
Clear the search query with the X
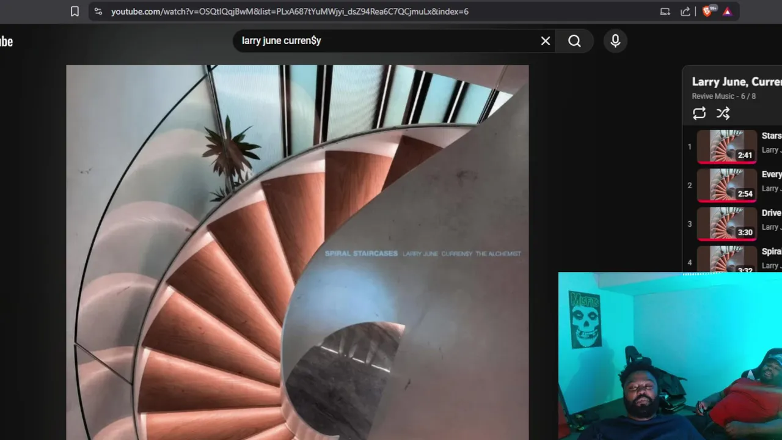click(546, 41)
